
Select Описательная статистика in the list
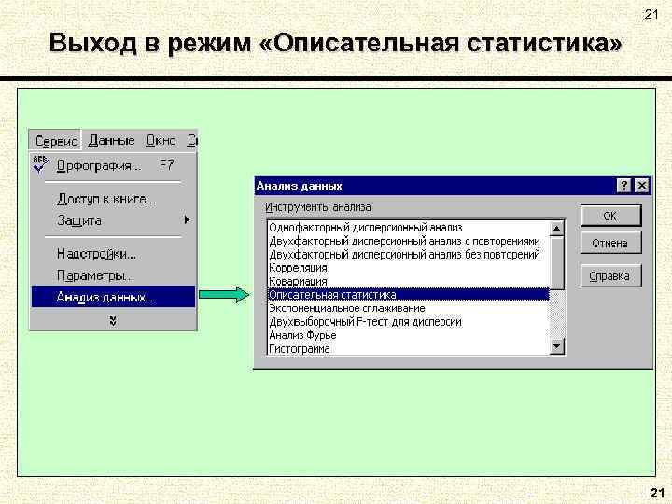point(408,295)
